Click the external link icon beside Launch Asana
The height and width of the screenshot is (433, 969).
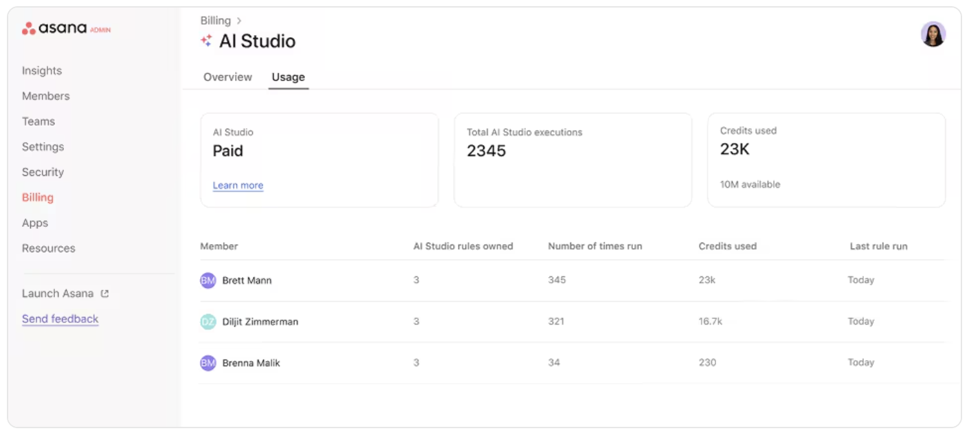105,293
